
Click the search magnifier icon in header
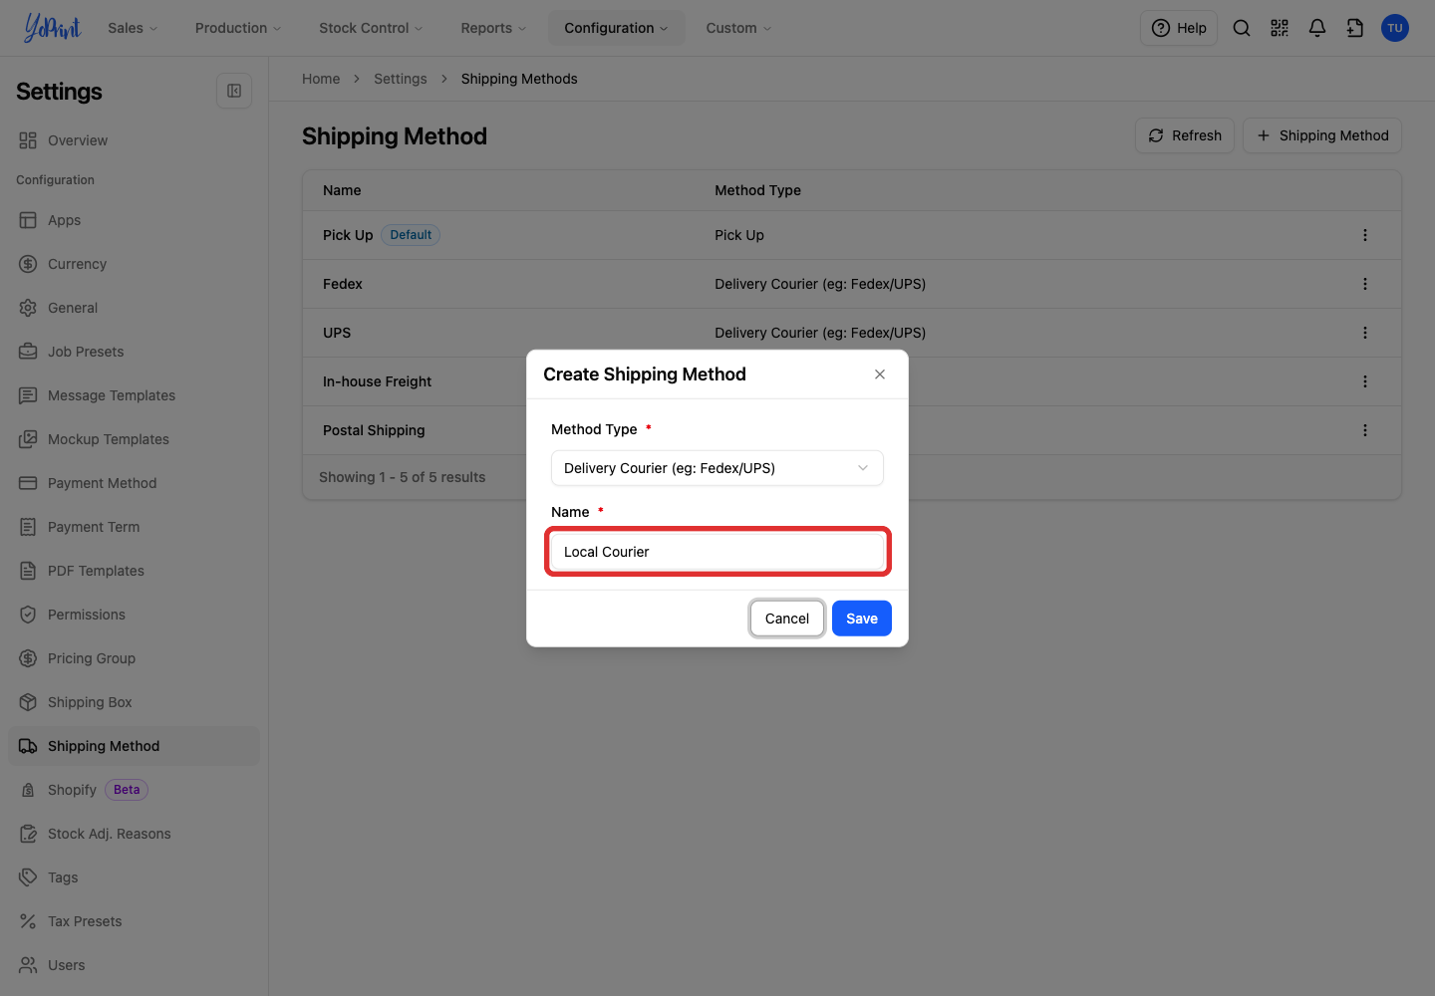click(1242, 28)
